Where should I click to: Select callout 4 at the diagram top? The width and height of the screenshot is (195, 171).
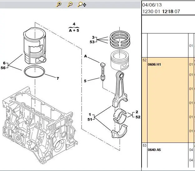click(x=74, y=24)
